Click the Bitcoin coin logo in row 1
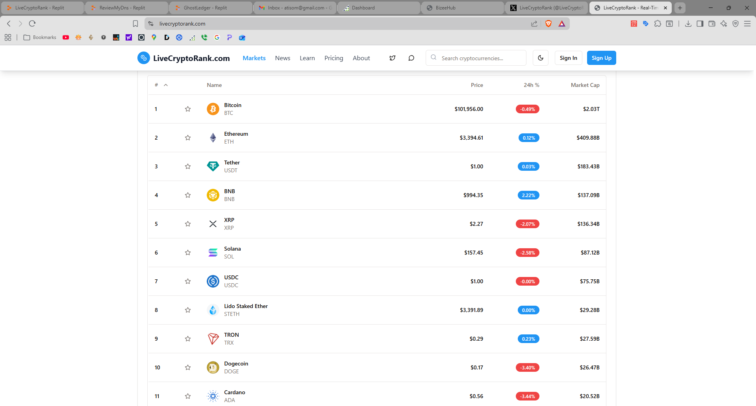This screenshot has height=406, width=756. (213, 109)
